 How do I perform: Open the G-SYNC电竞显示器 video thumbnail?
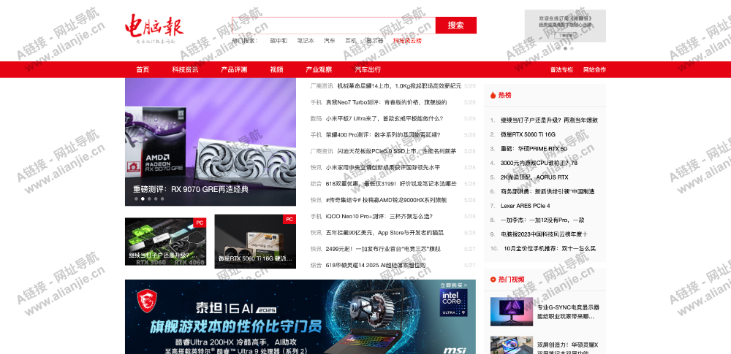pos(512,312)
